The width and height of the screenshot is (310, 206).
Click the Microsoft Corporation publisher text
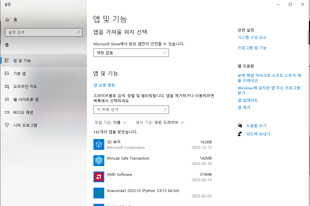(x=126, y=147)
